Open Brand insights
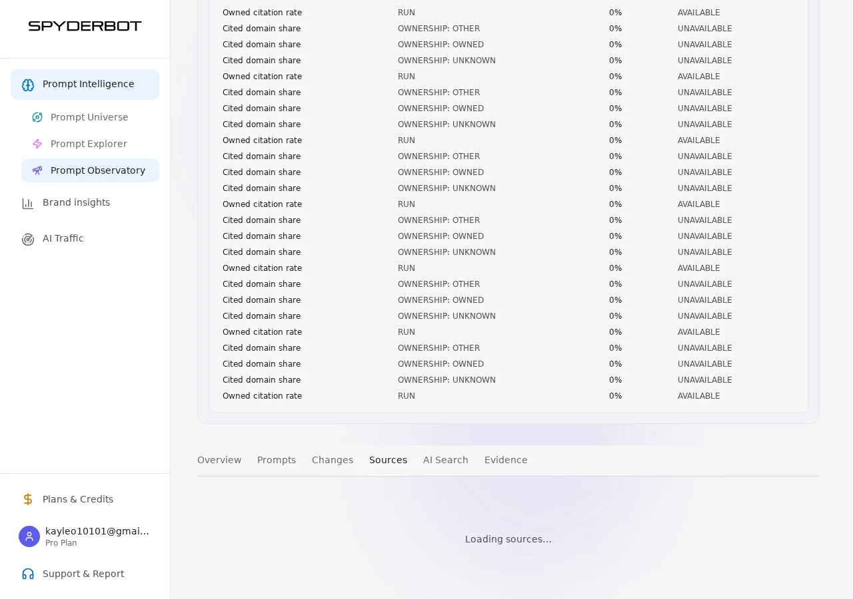853x599 pixels. [x=85, y=203]
